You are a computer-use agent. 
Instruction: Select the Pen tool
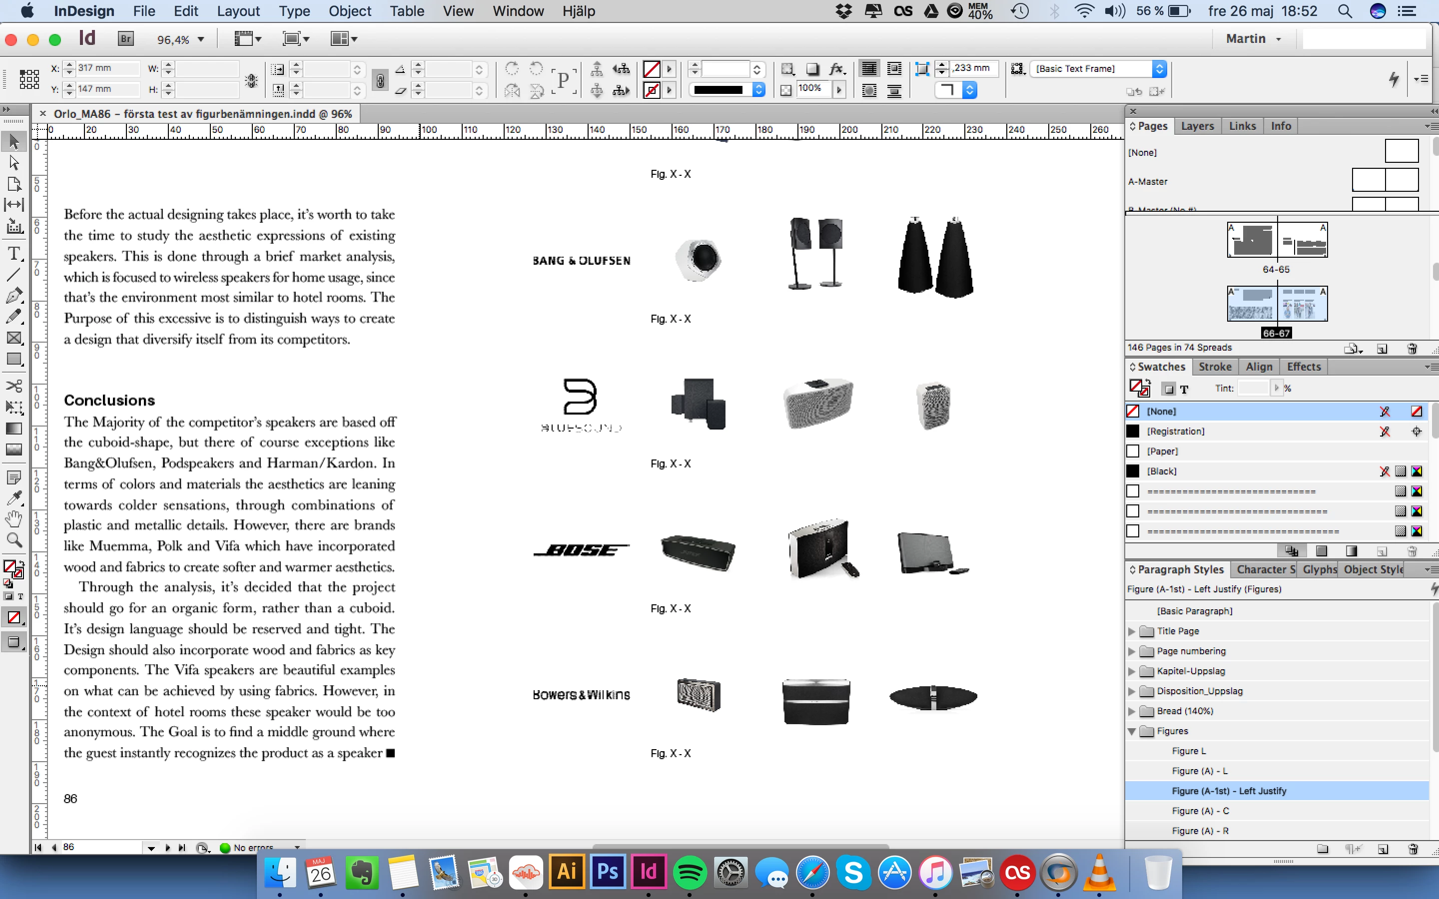[13, 296]
